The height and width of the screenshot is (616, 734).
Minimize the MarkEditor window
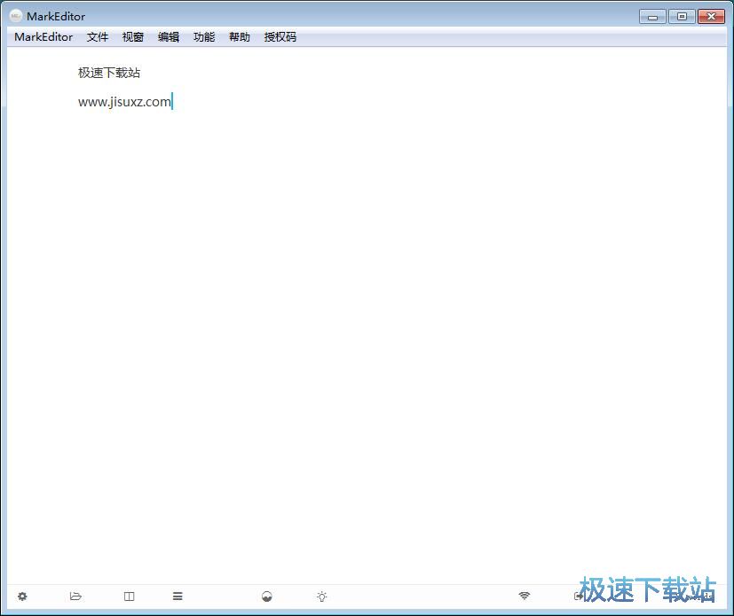[652, 17]
